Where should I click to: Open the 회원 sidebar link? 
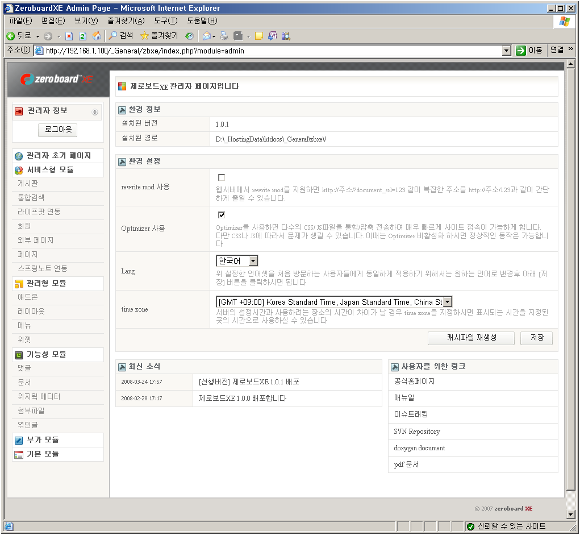pyautogui.click(x=24, y=226)
